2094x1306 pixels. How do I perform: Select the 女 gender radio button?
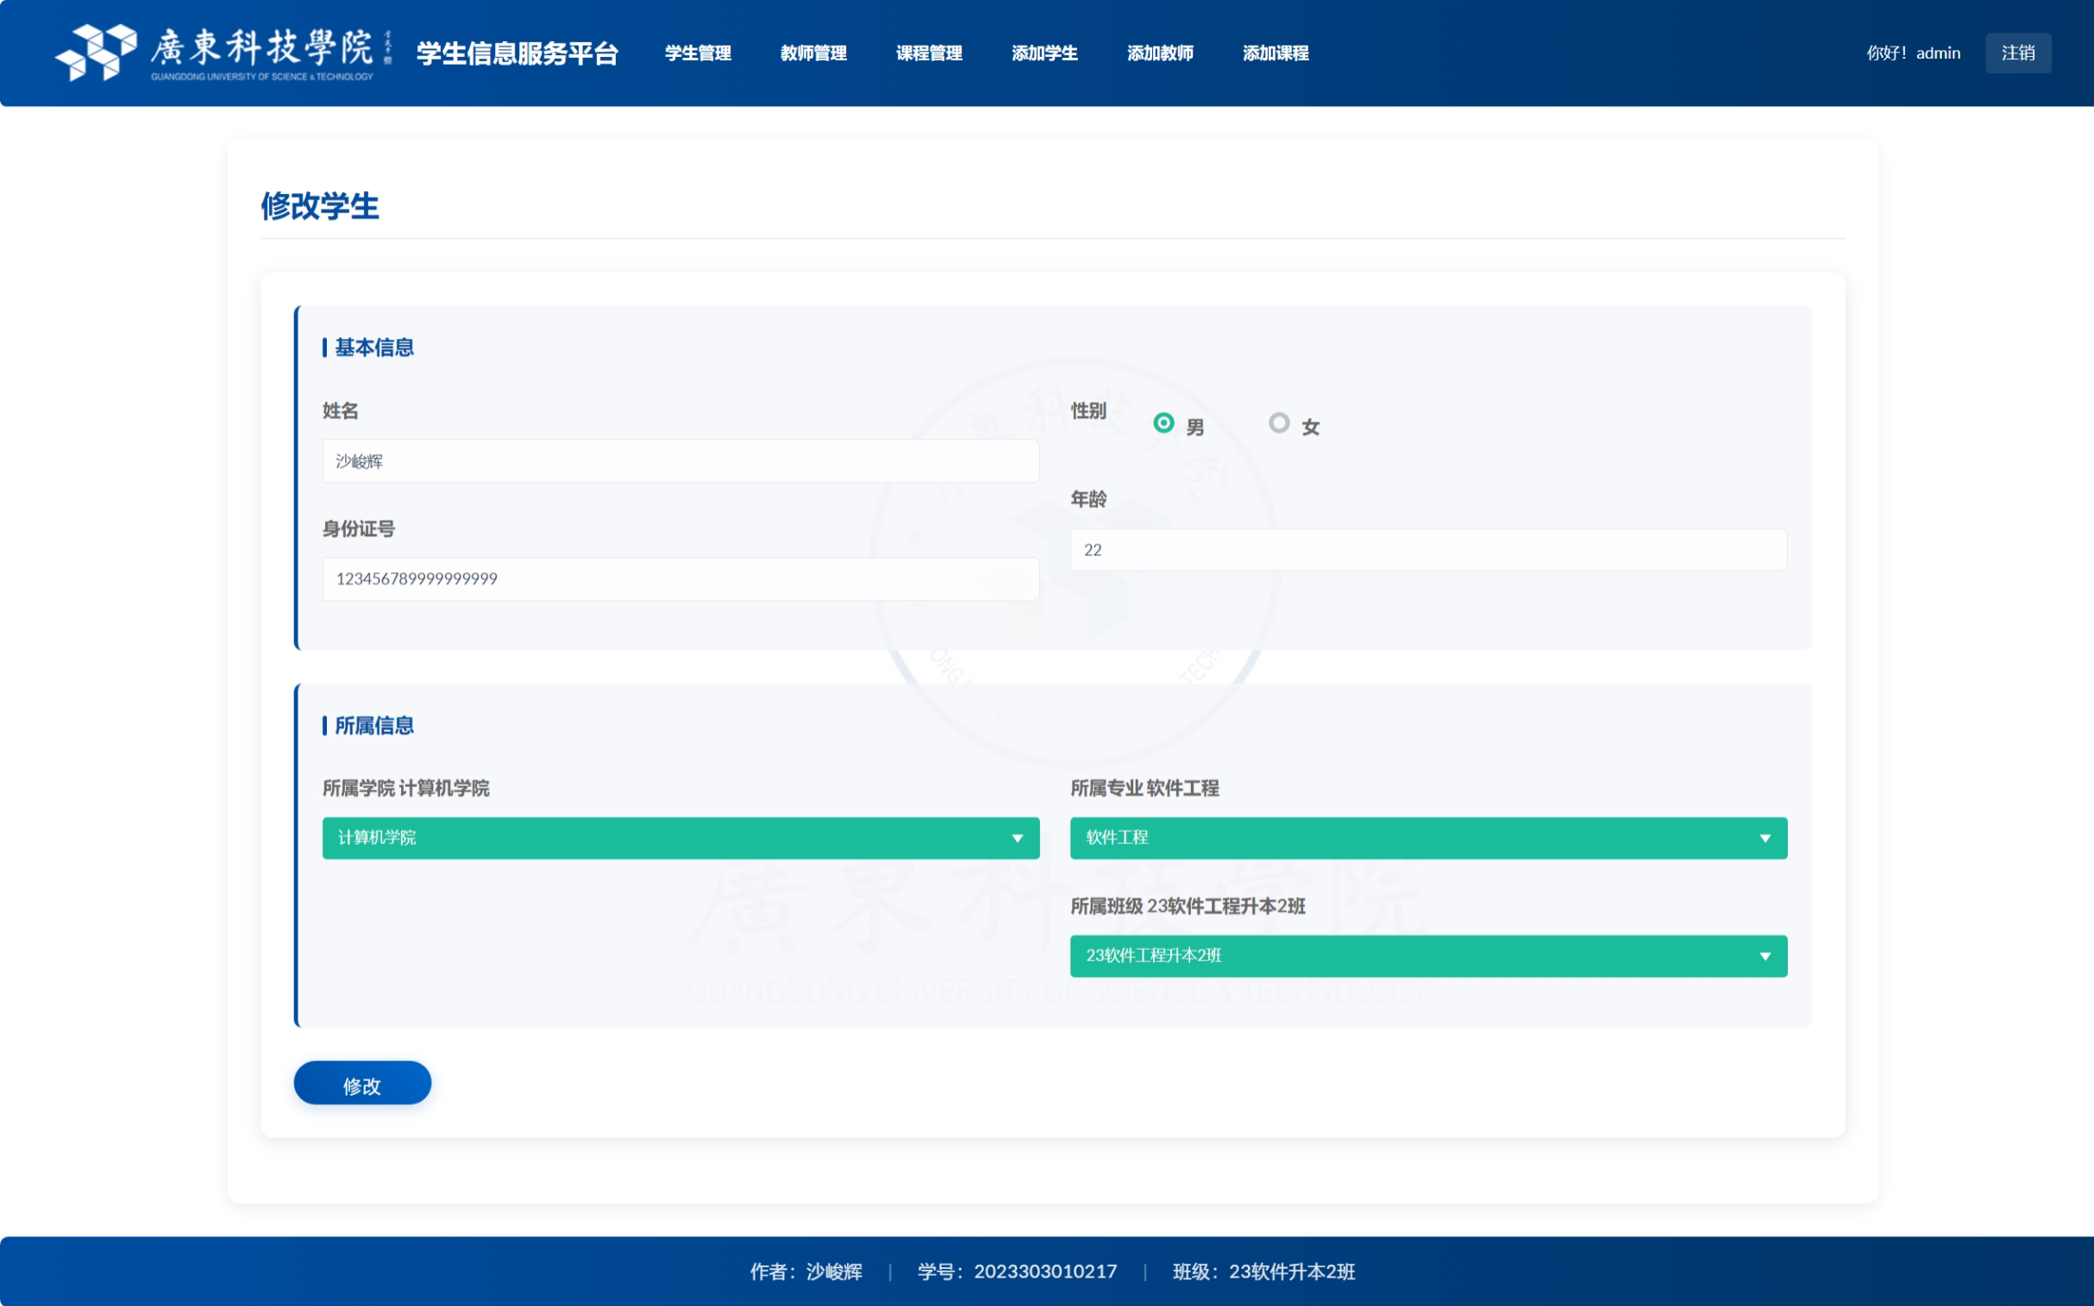[x=1278, y=422]
